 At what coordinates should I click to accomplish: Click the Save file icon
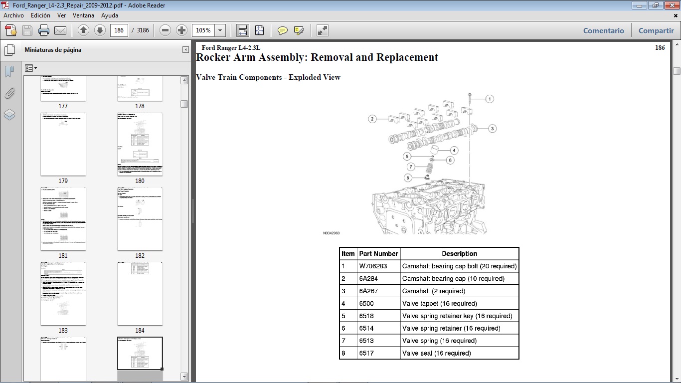[x=27, y=30]
